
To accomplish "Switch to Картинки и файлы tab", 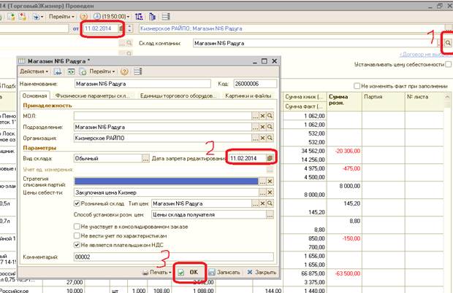I will 248,95.
